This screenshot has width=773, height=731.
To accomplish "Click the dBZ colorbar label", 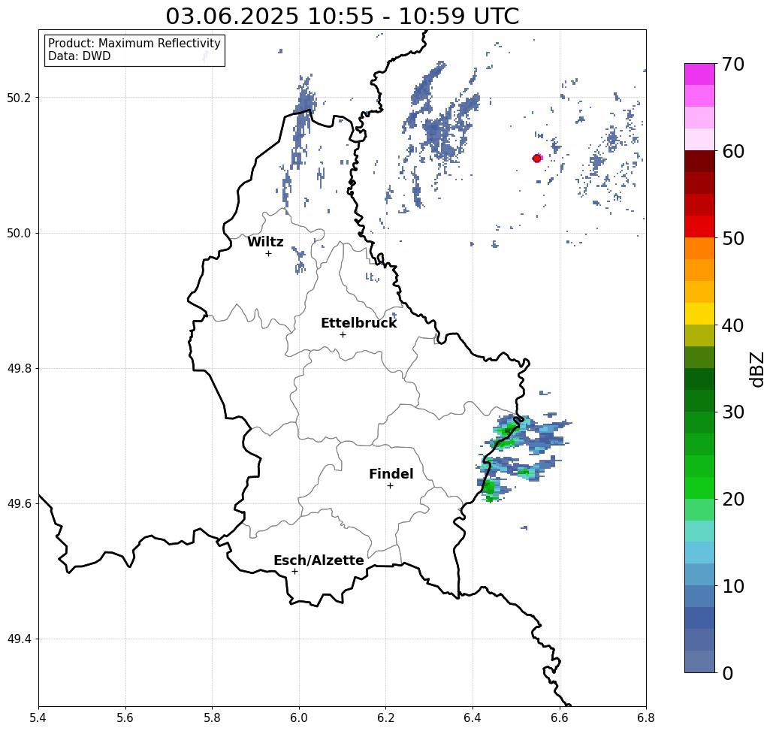I will click(x=756, y=369).
